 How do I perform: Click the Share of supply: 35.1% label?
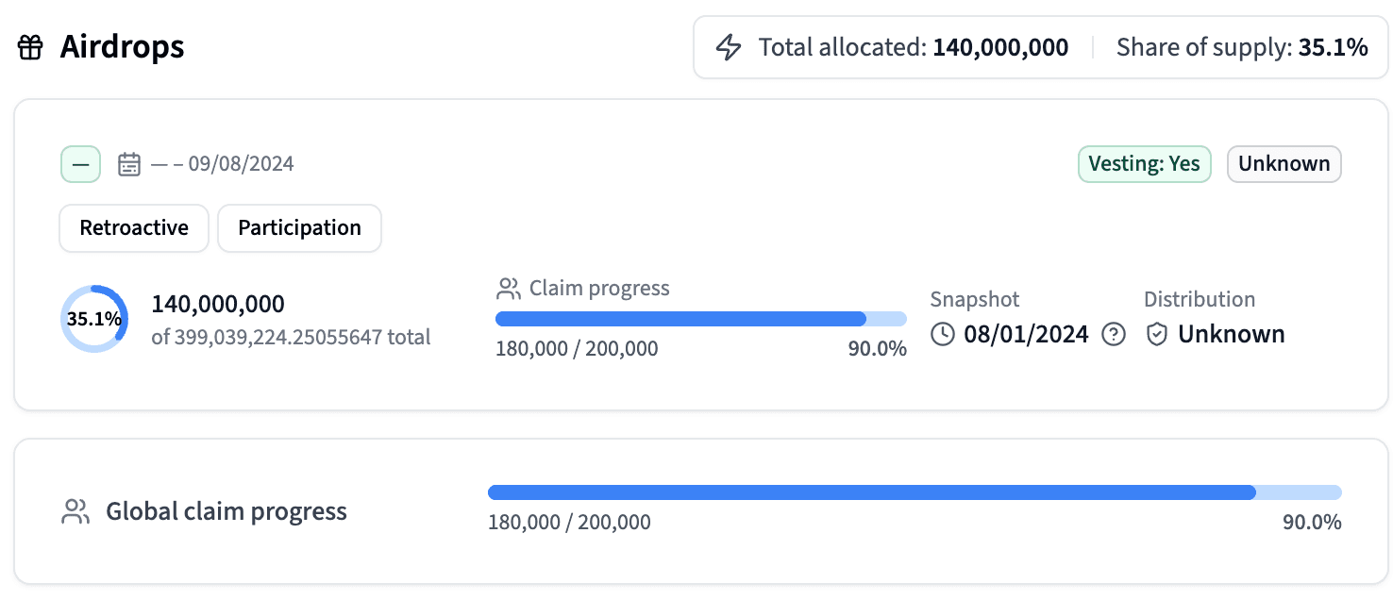pyautogui.click(x=1242, y=46)
